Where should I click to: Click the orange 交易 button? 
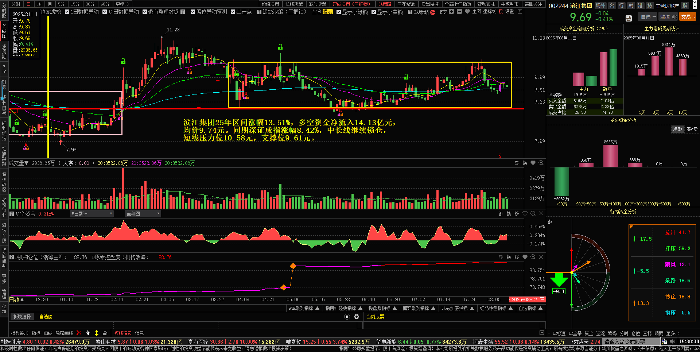pyautogui.click(x=688, y=17)
